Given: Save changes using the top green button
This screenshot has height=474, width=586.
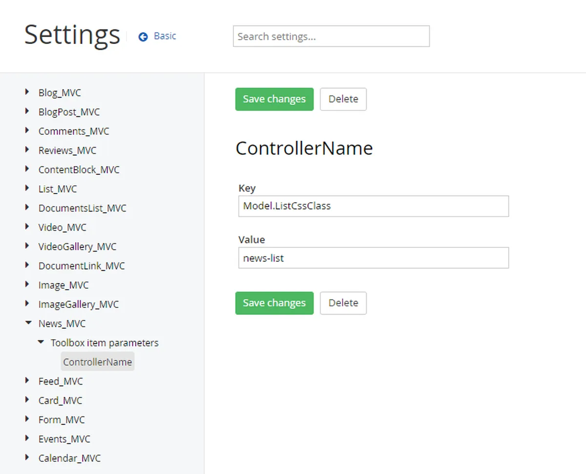Looking at the screenshot, I should pos(274,99).
